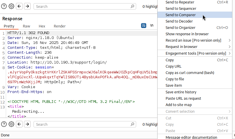Expand Request in browser submenu
Screen dimensions: 235x139
click(195, 47)
